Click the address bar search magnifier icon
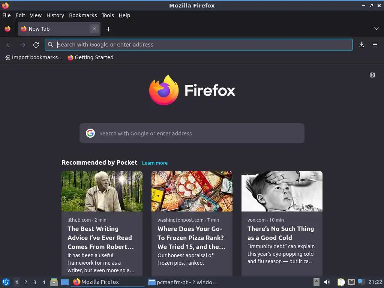The image size is (384, 288). point(51,45)
